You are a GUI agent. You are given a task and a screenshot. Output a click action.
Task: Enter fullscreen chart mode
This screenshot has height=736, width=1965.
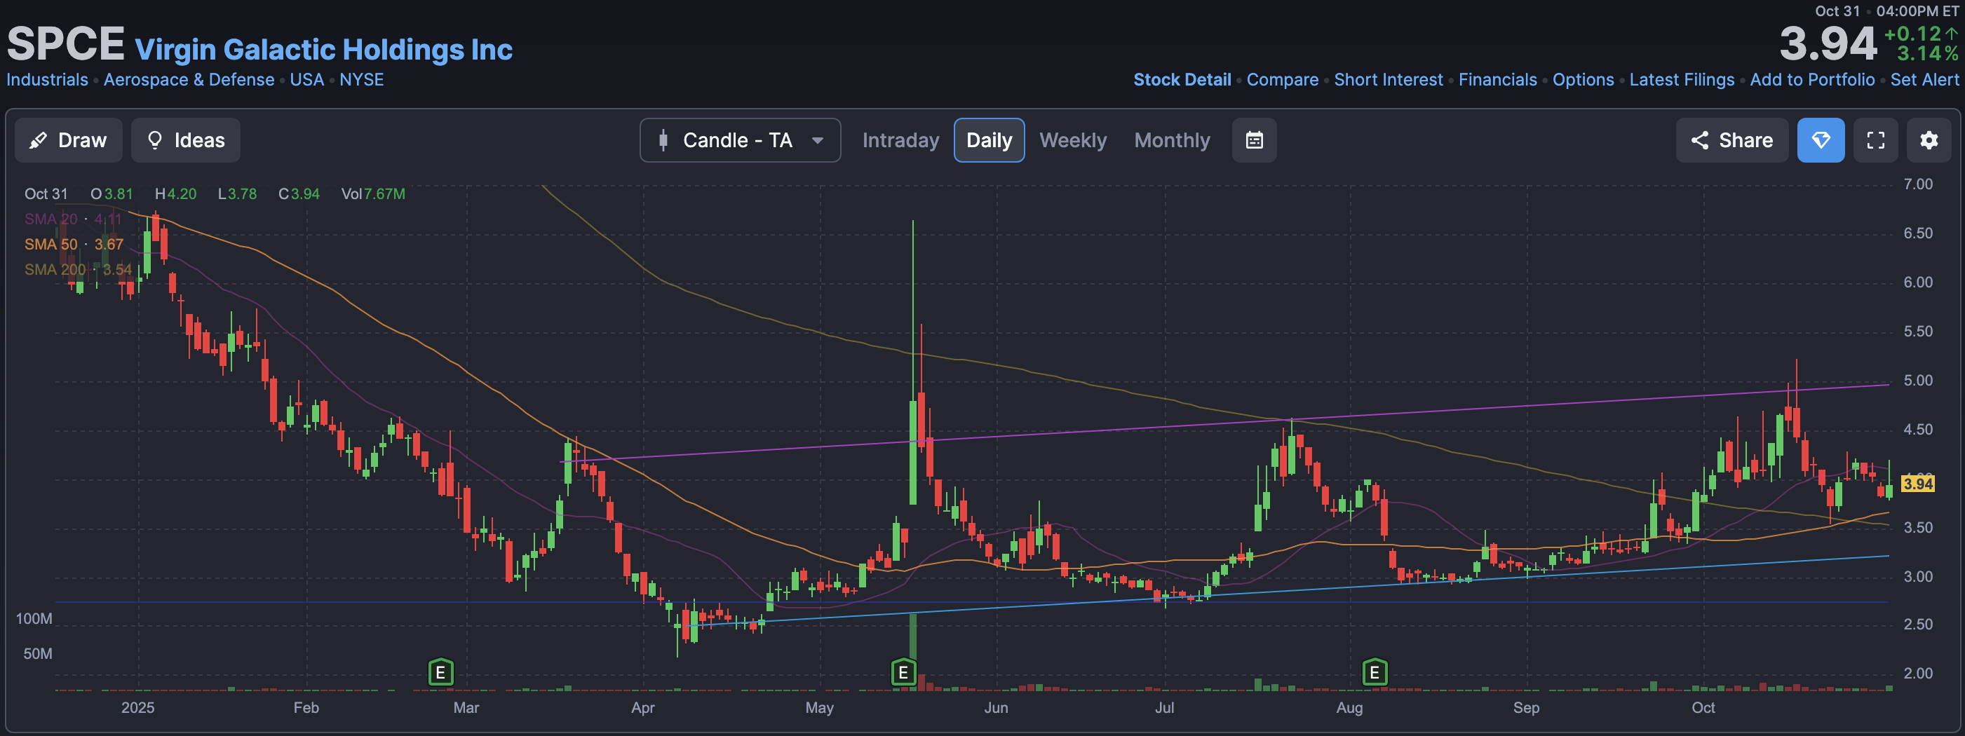(x=1876, y=140)
